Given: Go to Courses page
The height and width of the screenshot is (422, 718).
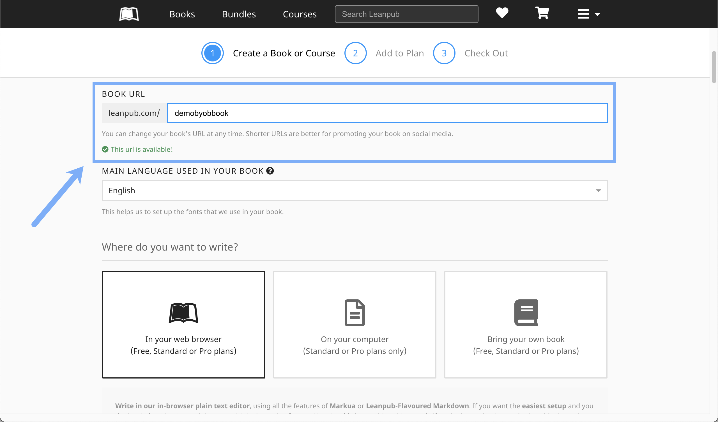Looking at the screenshot, I should click(300, 14).
